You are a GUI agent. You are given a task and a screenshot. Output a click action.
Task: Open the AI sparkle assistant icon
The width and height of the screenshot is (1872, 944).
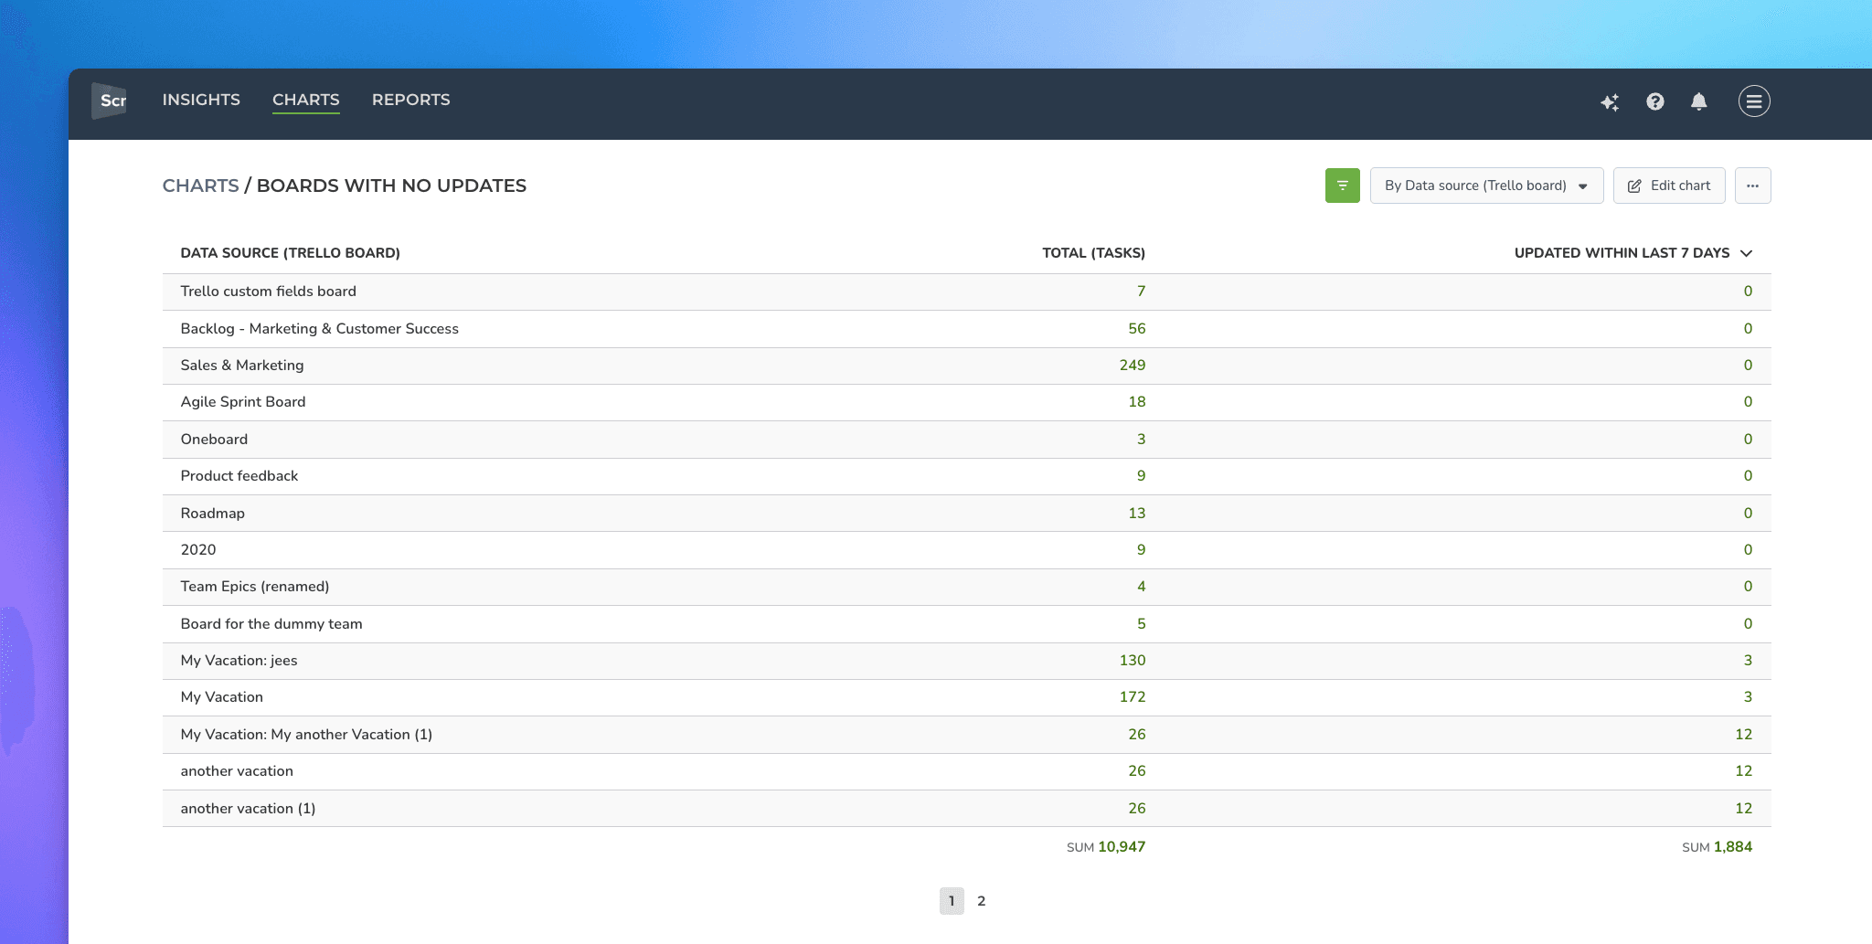(1610, 101)
